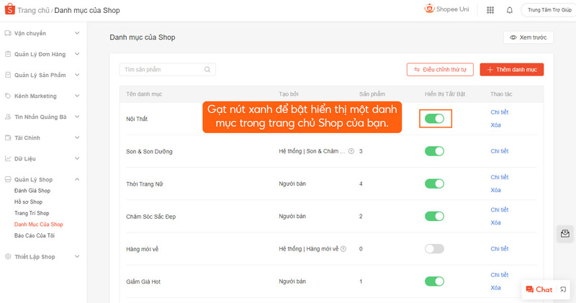Screen dimensions: 576x303
Task: Enable display toggle for Hàng mới về
Action: (x=434, y=248)
